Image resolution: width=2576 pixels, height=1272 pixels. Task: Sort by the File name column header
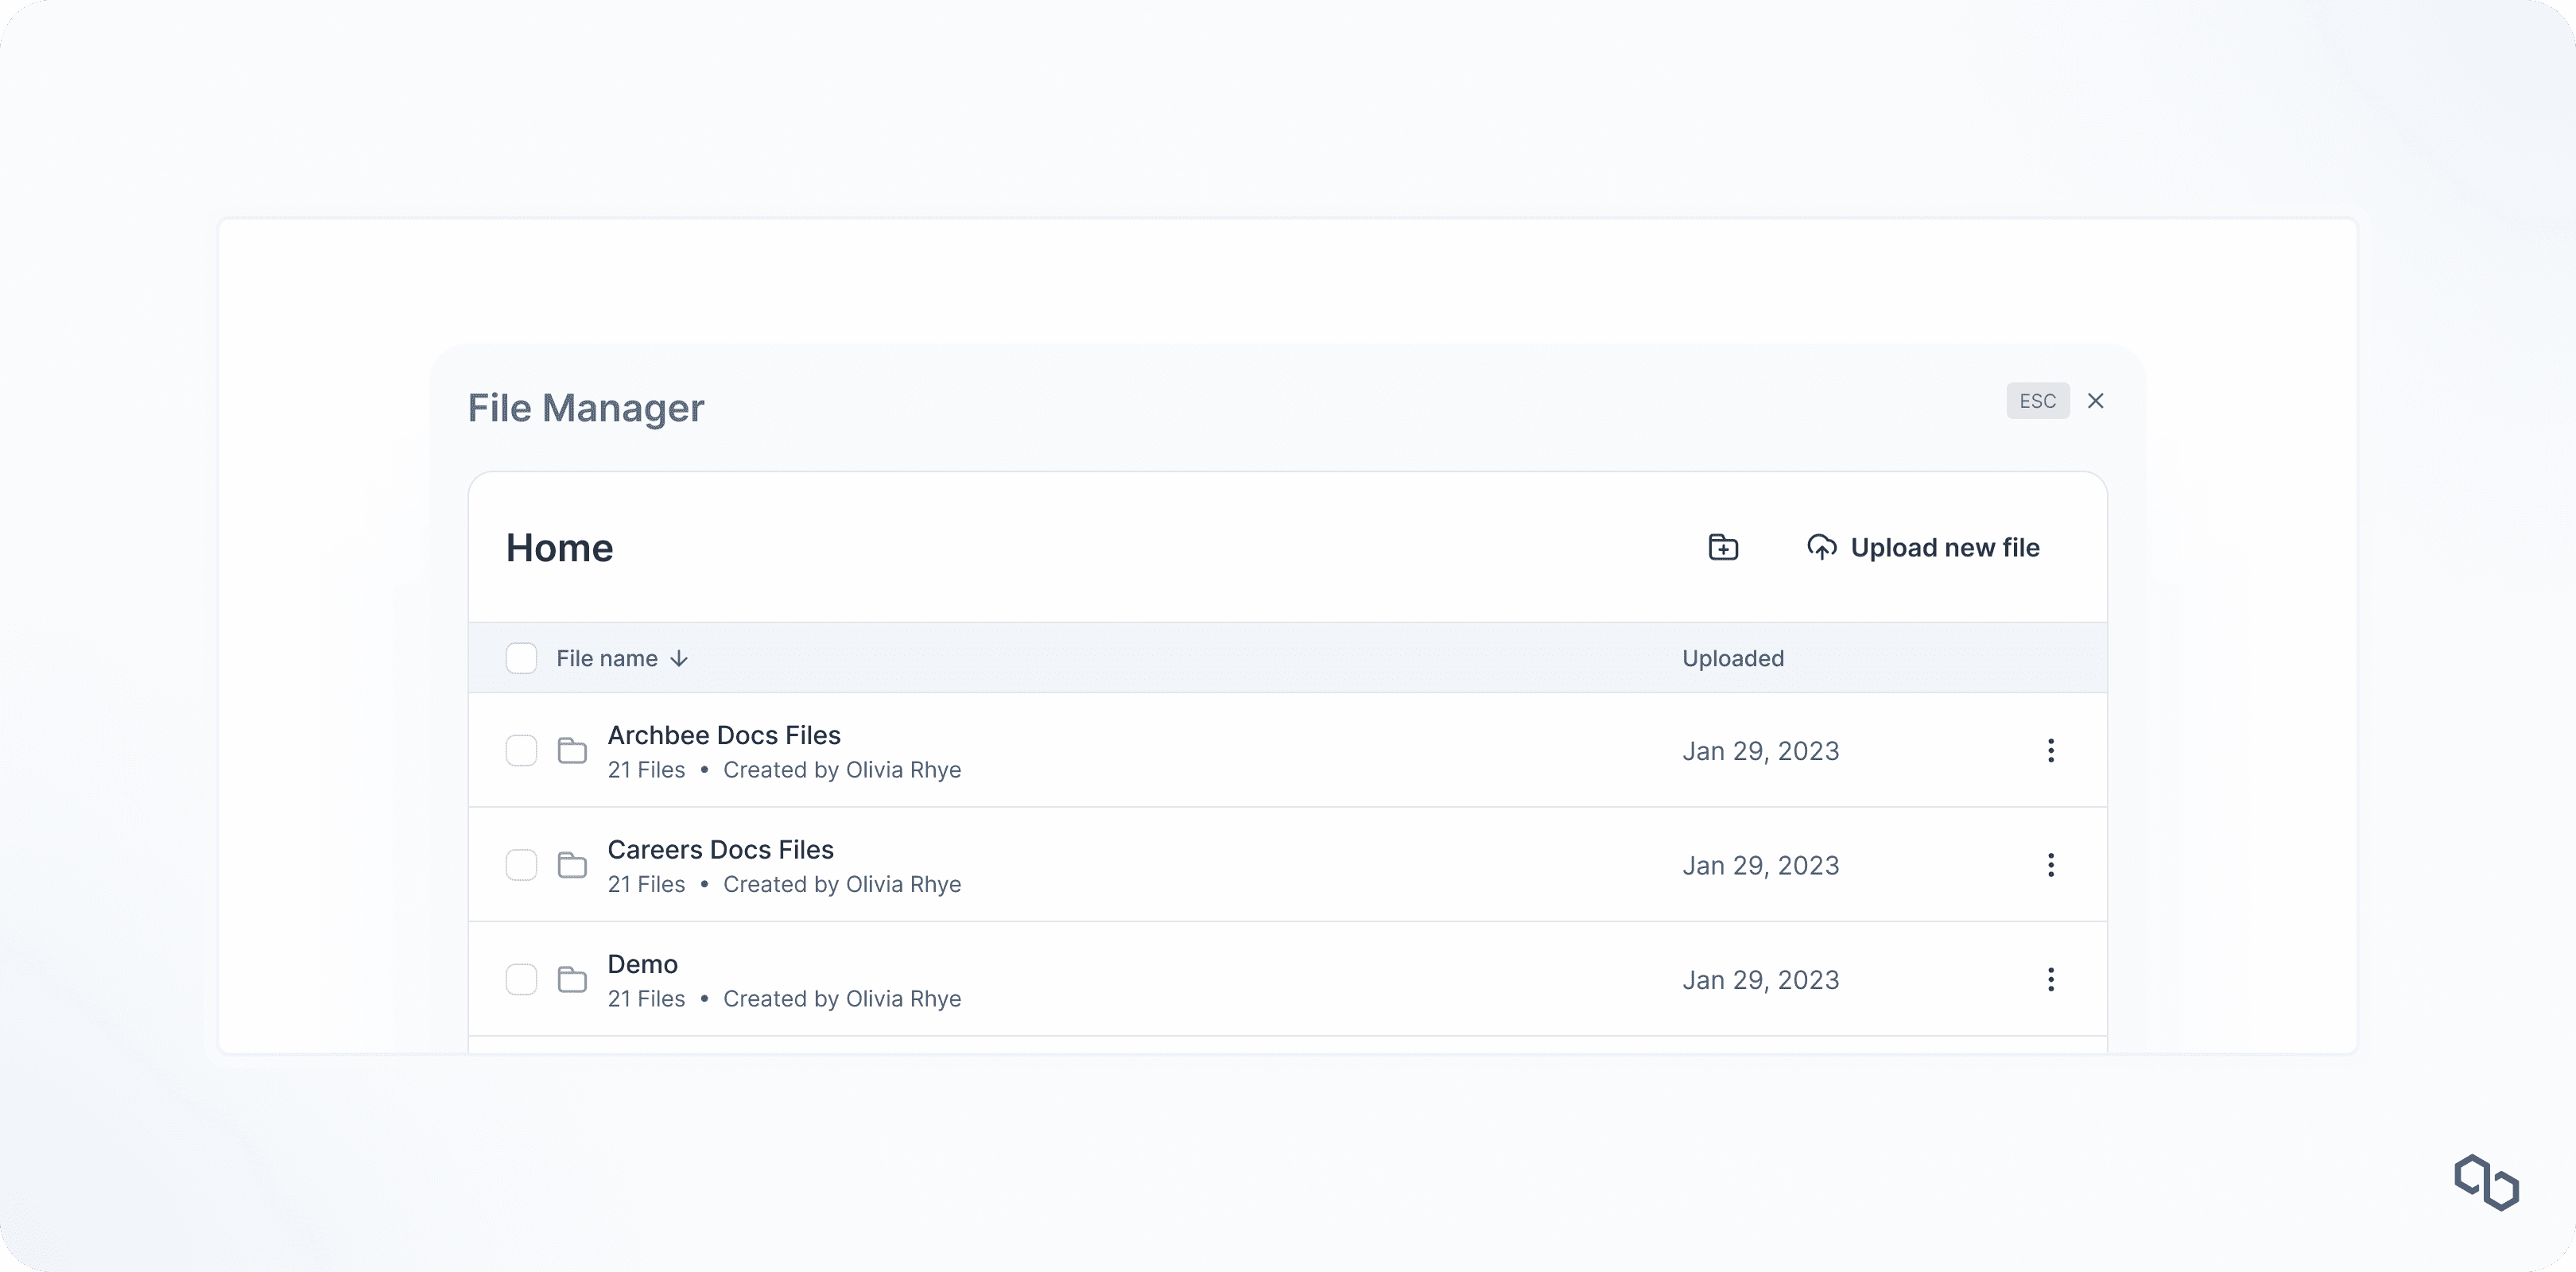coord(606,658)
